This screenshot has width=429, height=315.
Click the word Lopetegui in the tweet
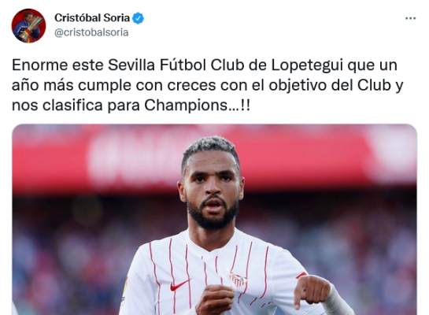304,66
